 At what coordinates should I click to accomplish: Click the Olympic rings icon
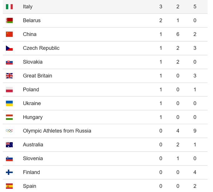(9, 131)
